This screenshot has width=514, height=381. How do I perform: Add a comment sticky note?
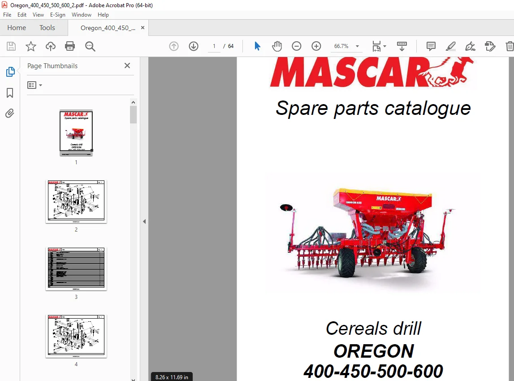(431, 46)
